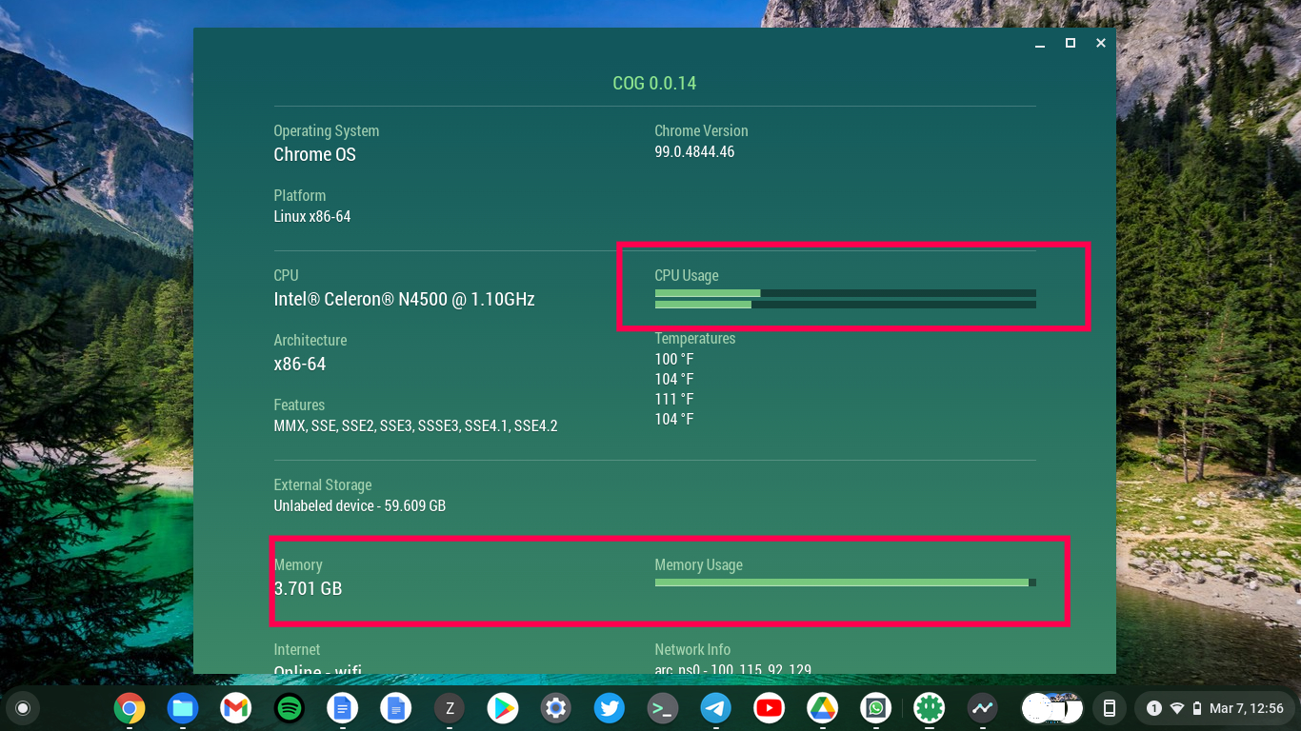Open Twitter from the shelf
1301x731 pixels.
tap(609, 708)
